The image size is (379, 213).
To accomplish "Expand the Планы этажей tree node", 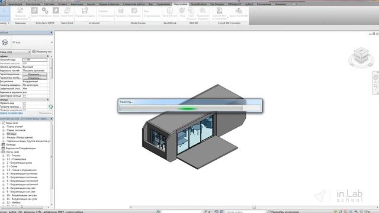I will pos(4,127).
